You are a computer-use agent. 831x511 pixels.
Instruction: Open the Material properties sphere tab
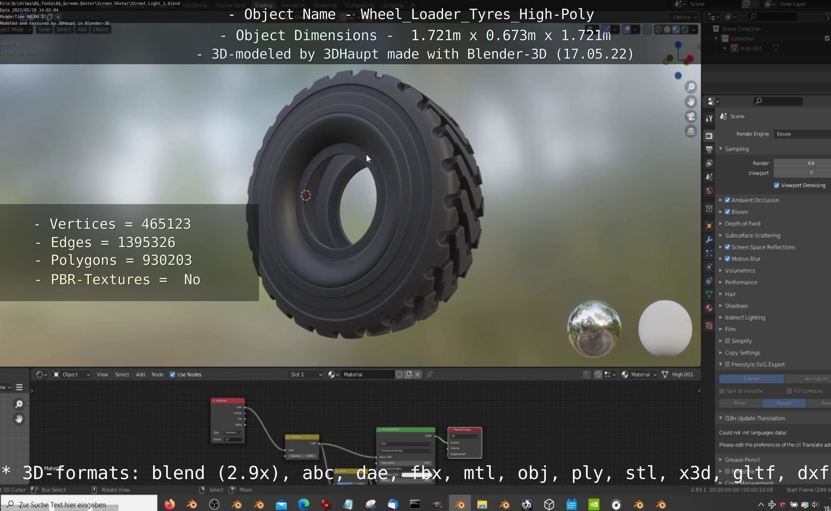pyautogui.click(x=709, y=308)
